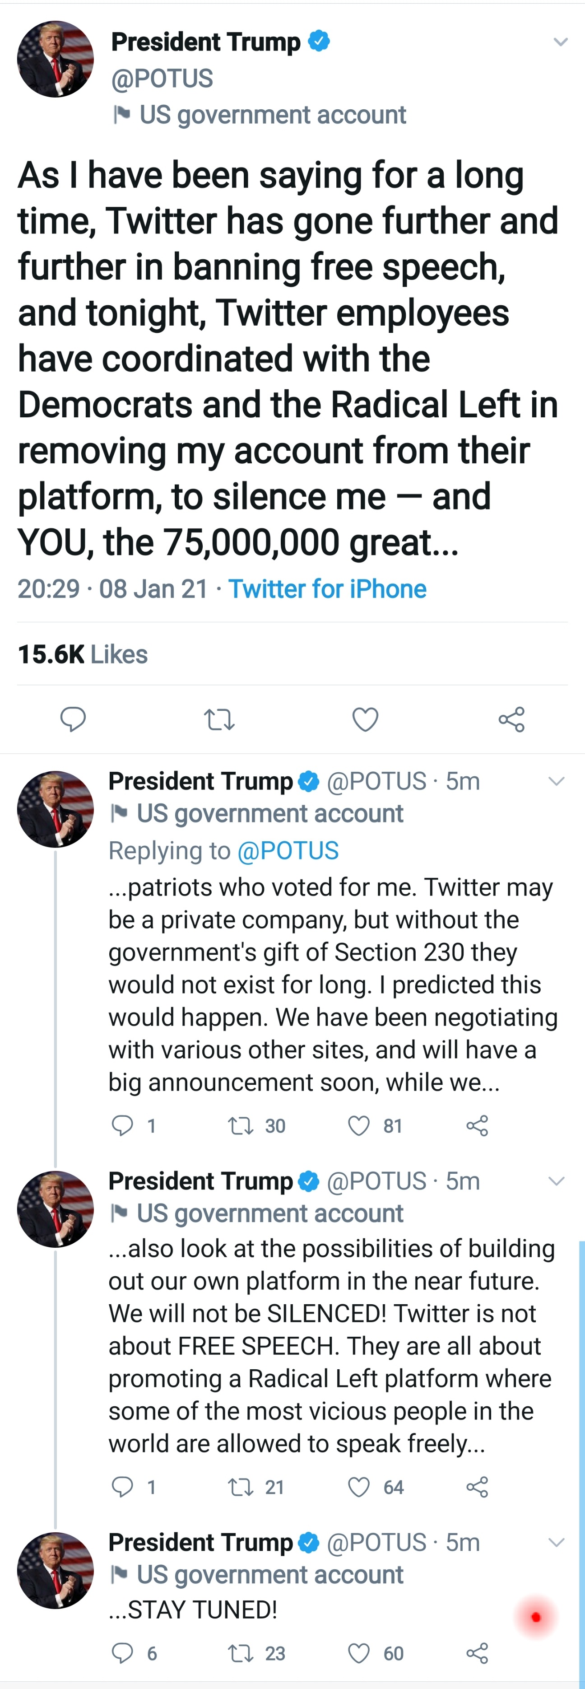Like the main tweet with heart icon

click(365, 719)
